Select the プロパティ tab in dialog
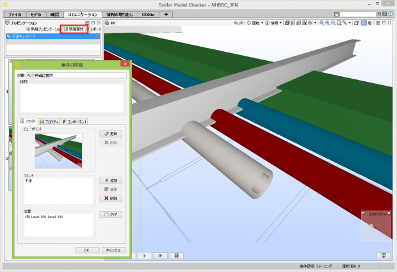The width and height of the screenshot is (397, 272). click(x=49, y=122)
